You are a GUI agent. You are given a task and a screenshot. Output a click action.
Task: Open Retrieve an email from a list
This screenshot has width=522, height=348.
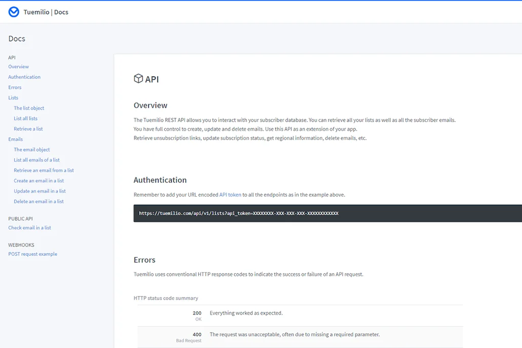point(44,170)
